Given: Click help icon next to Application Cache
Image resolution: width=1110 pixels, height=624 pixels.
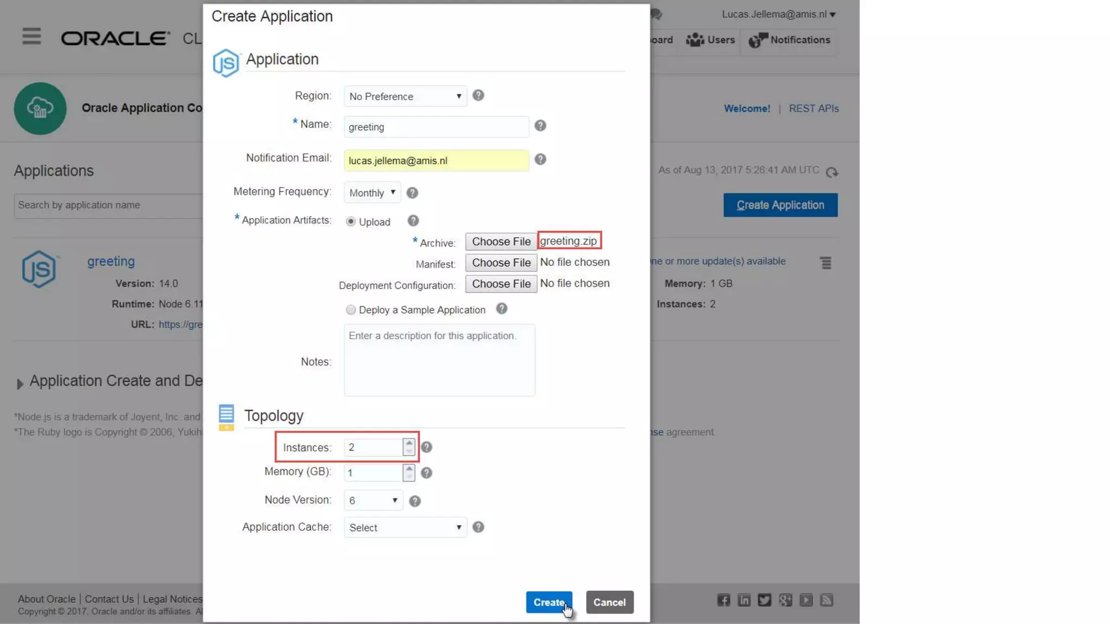Looking at the screenshot, I should click(x=477, y=527).
